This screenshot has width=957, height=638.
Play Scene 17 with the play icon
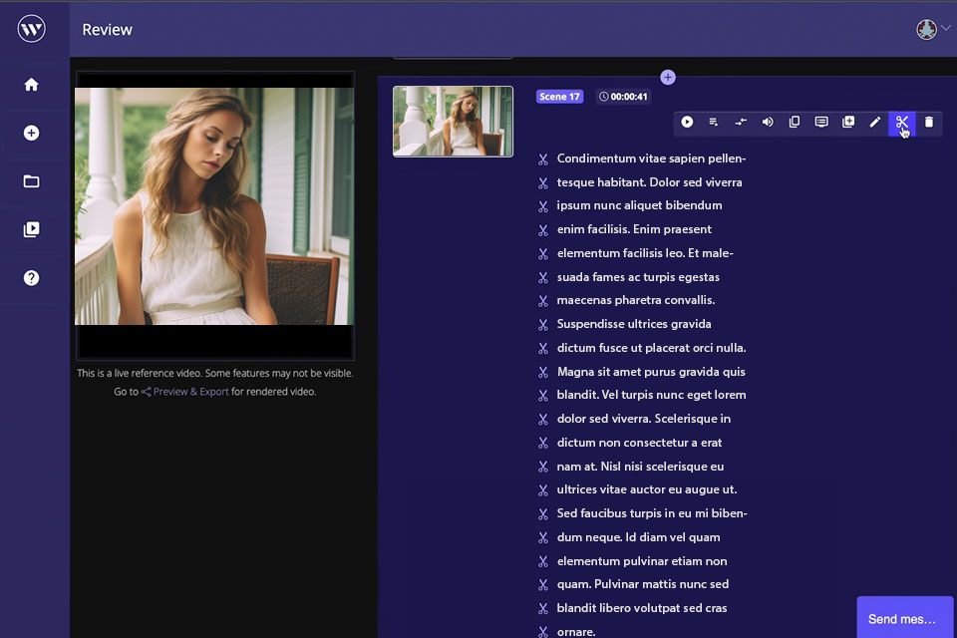pos(687,122)
